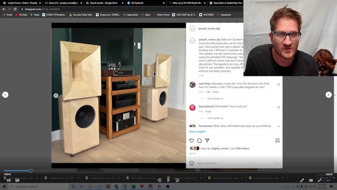
Task: Open Windows Task View from the taskbar
Action: 81,187
